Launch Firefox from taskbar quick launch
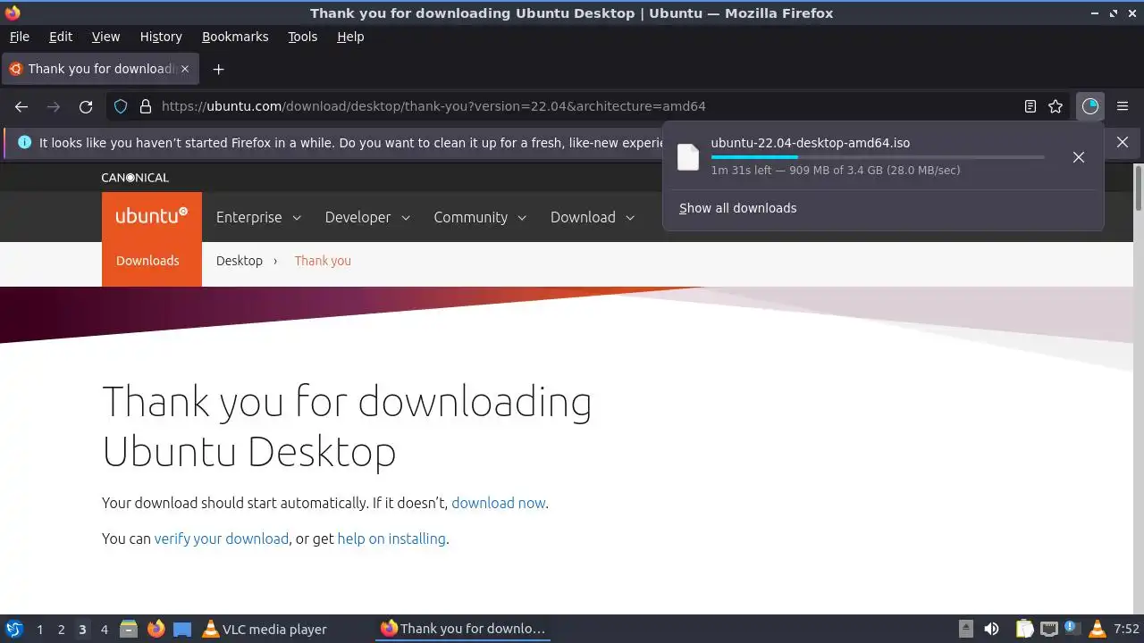This screenshot has width=1144, height=643. [x=156, y=629]
